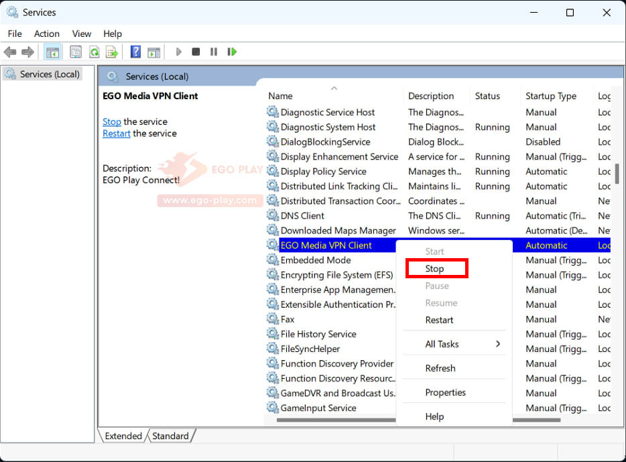
Task: Click the Stop link in the left details pane
Action: (x=112, y=122)
